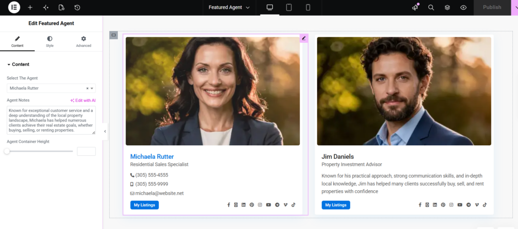Switch to the Advanced tab
The image size is (518, 229).
[83, 42]
